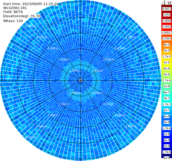Click the 6e-8 colorbar label
The height and width of the screenshot is (161, 172).
(x=167, y=116)
